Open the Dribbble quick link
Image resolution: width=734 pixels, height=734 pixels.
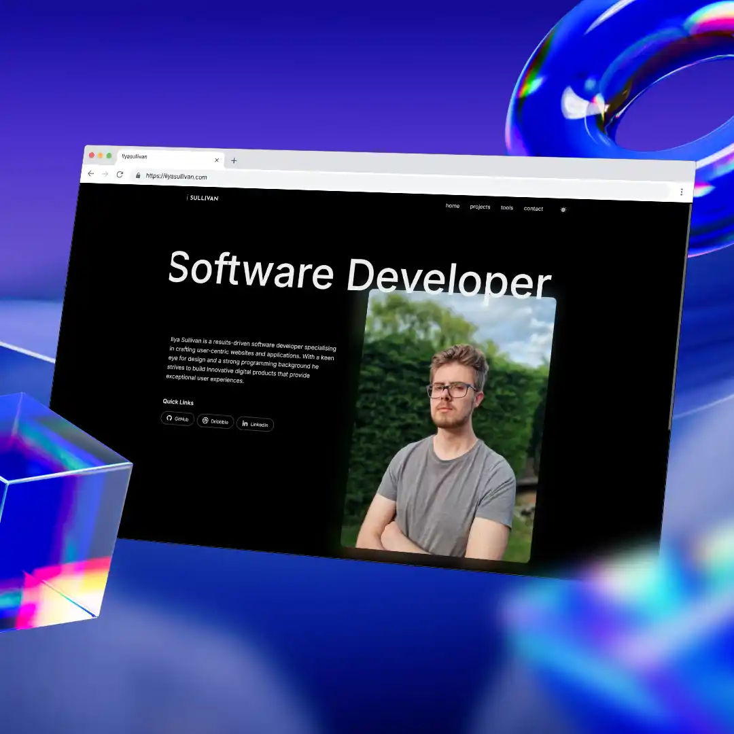(215, 421)
